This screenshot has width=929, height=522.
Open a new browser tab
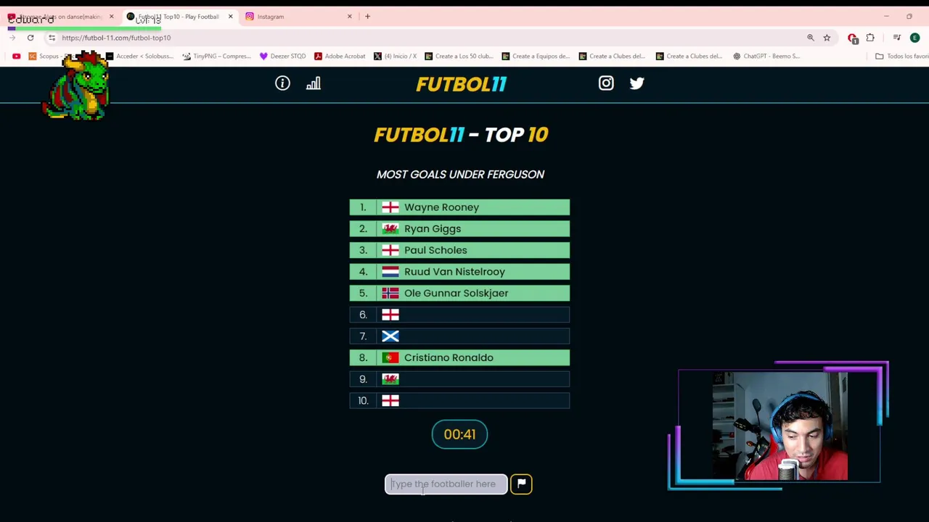click(367, 16)
